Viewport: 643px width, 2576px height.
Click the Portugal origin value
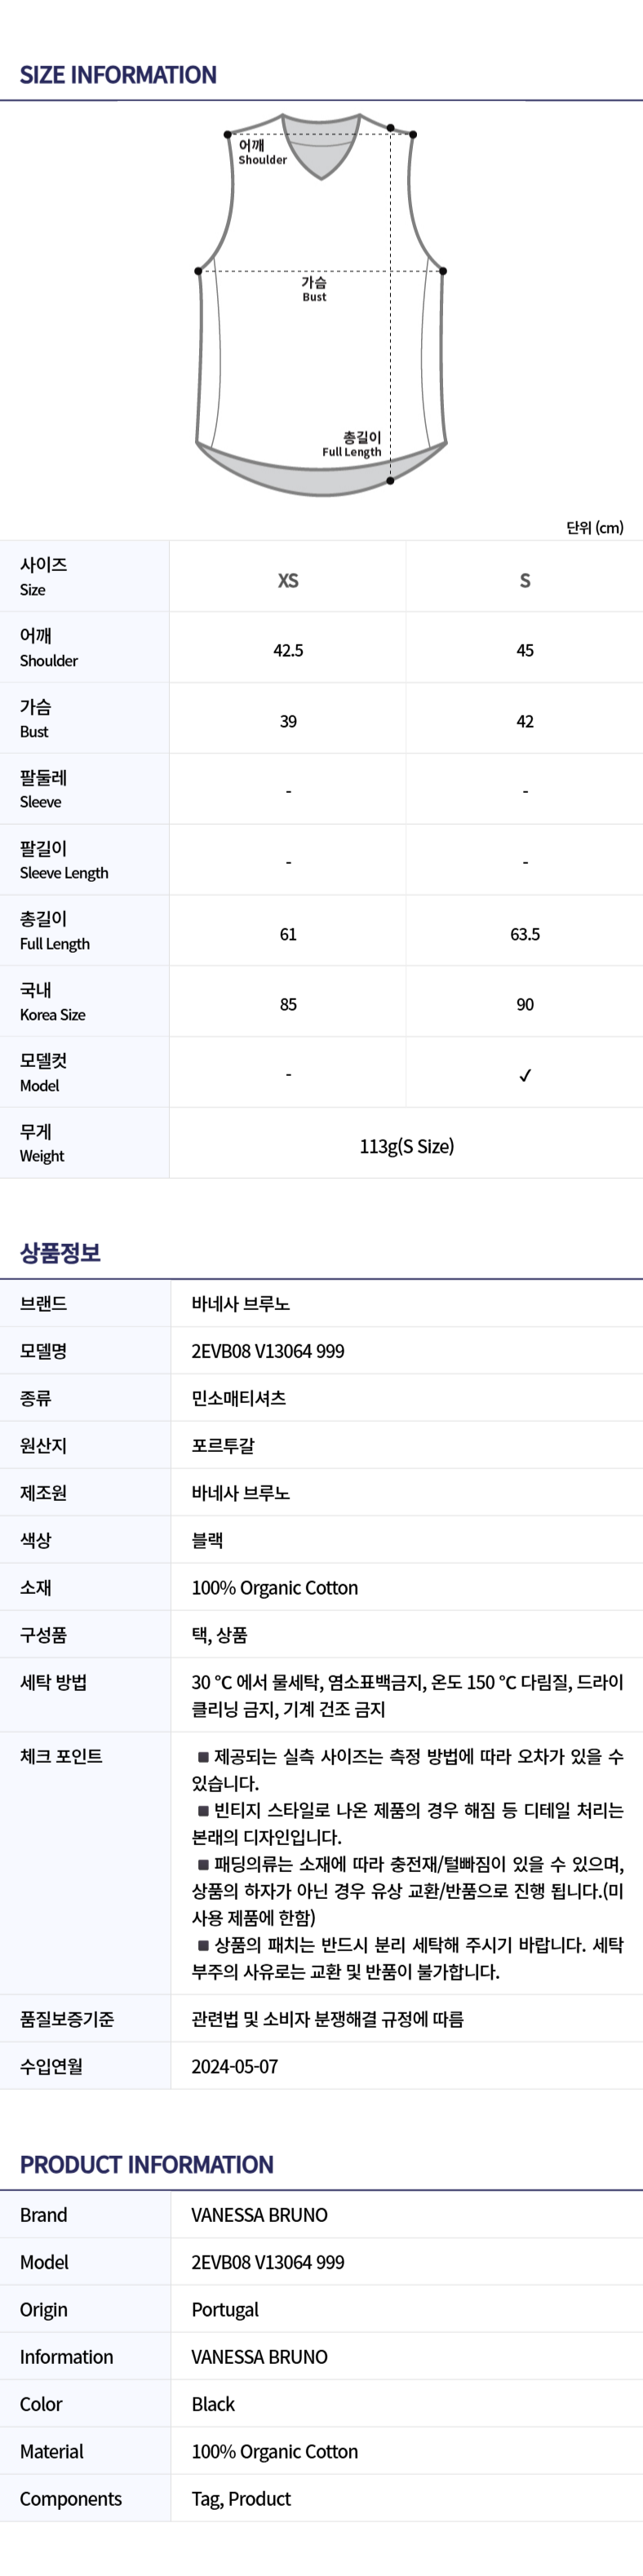pos(225,2310)
